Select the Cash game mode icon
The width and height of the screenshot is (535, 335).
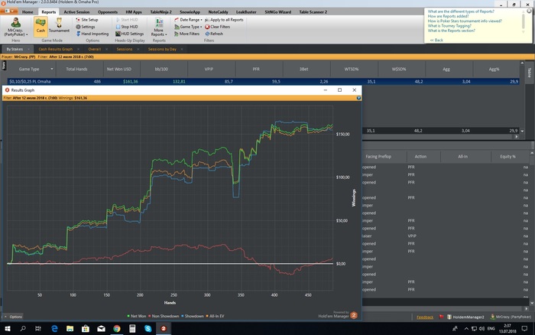(x=41, y=25)
